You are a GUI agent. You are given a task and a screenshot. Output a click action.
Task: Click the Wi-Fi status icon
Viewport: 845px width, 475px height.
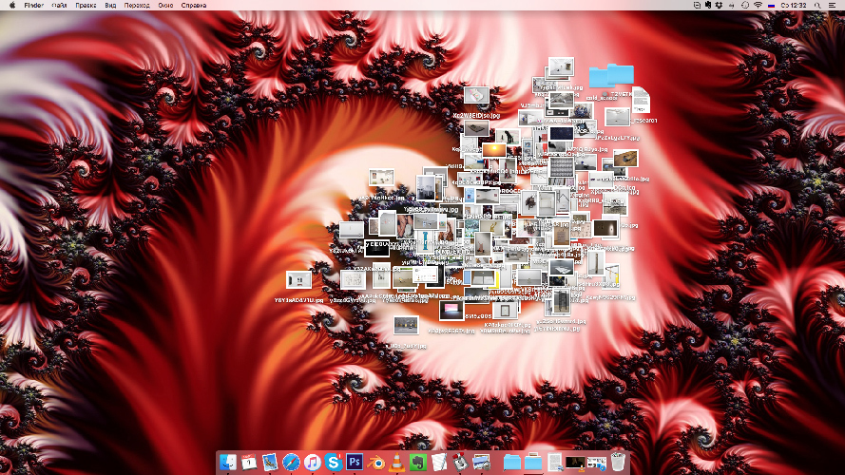coord(758,5)
